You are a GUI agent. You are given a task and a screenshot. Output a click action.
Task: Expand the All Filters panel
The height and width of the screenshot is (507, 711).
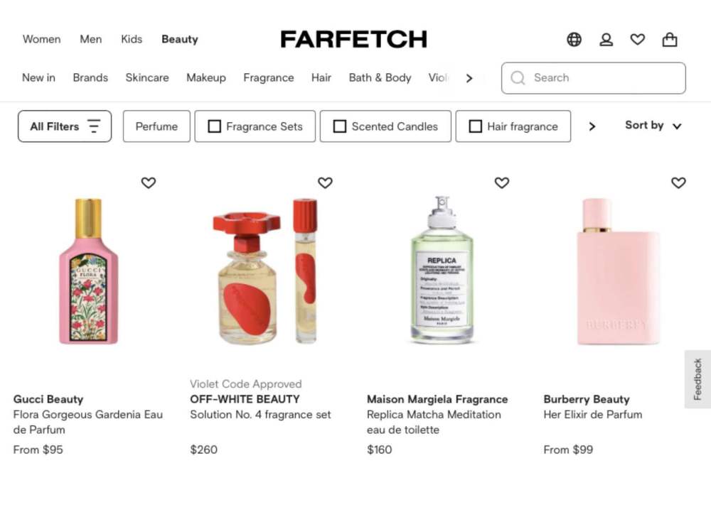point(65,126)
